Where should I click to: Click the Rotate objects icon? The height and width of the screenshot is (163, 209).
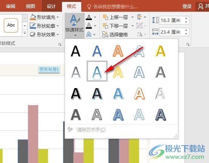pos(139,34)
